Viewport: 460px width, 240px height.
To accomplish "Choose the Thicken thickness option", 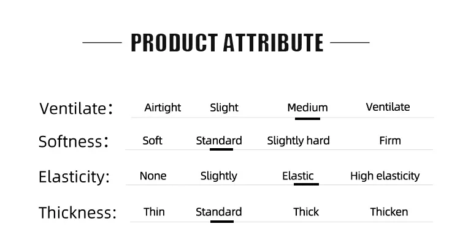I will click(389, 212).
